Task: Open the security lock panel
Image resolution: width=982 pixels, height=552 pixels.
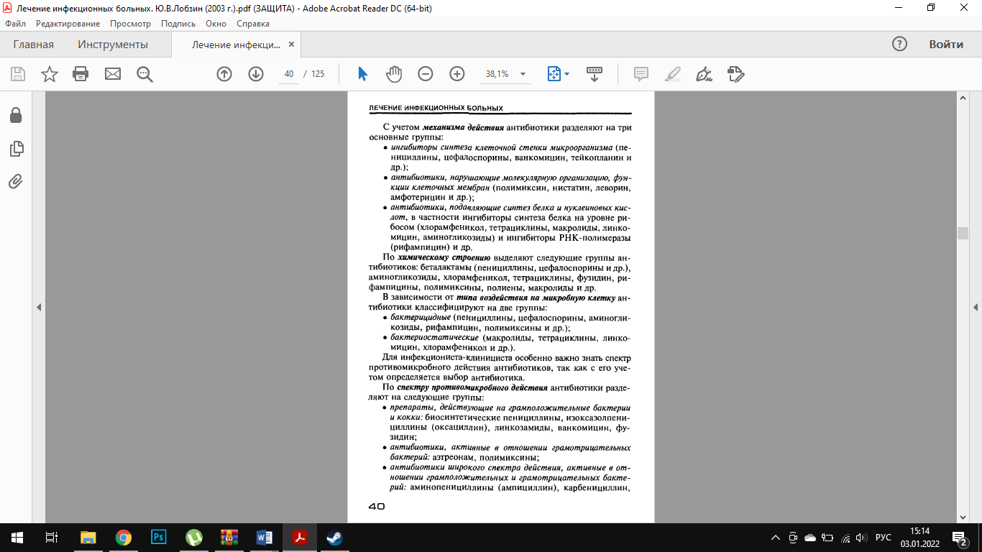Action: click(x=16, y=115)
